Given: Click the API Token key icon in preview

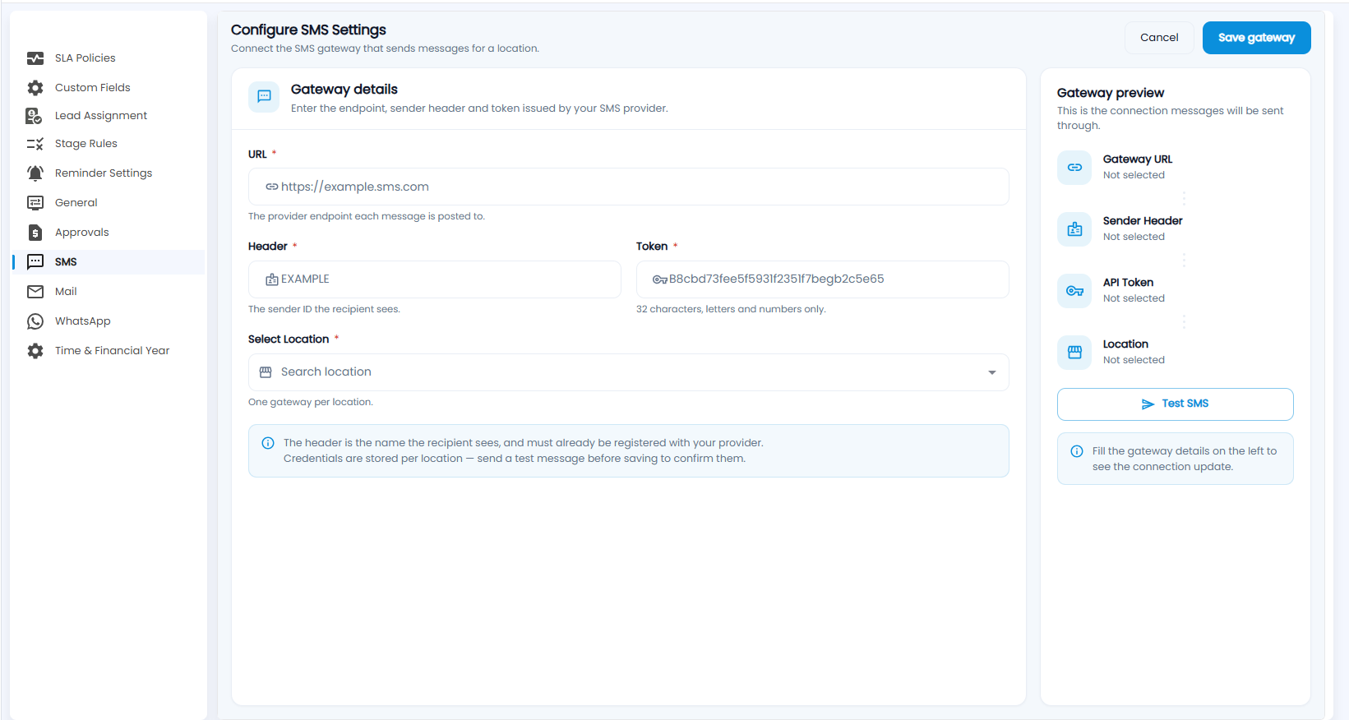Looking at the screenshot, I should tap(1074, 291).
